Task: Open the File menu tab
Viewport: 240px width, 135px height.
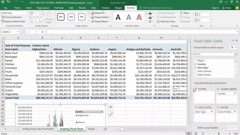Action: point(5,8)
